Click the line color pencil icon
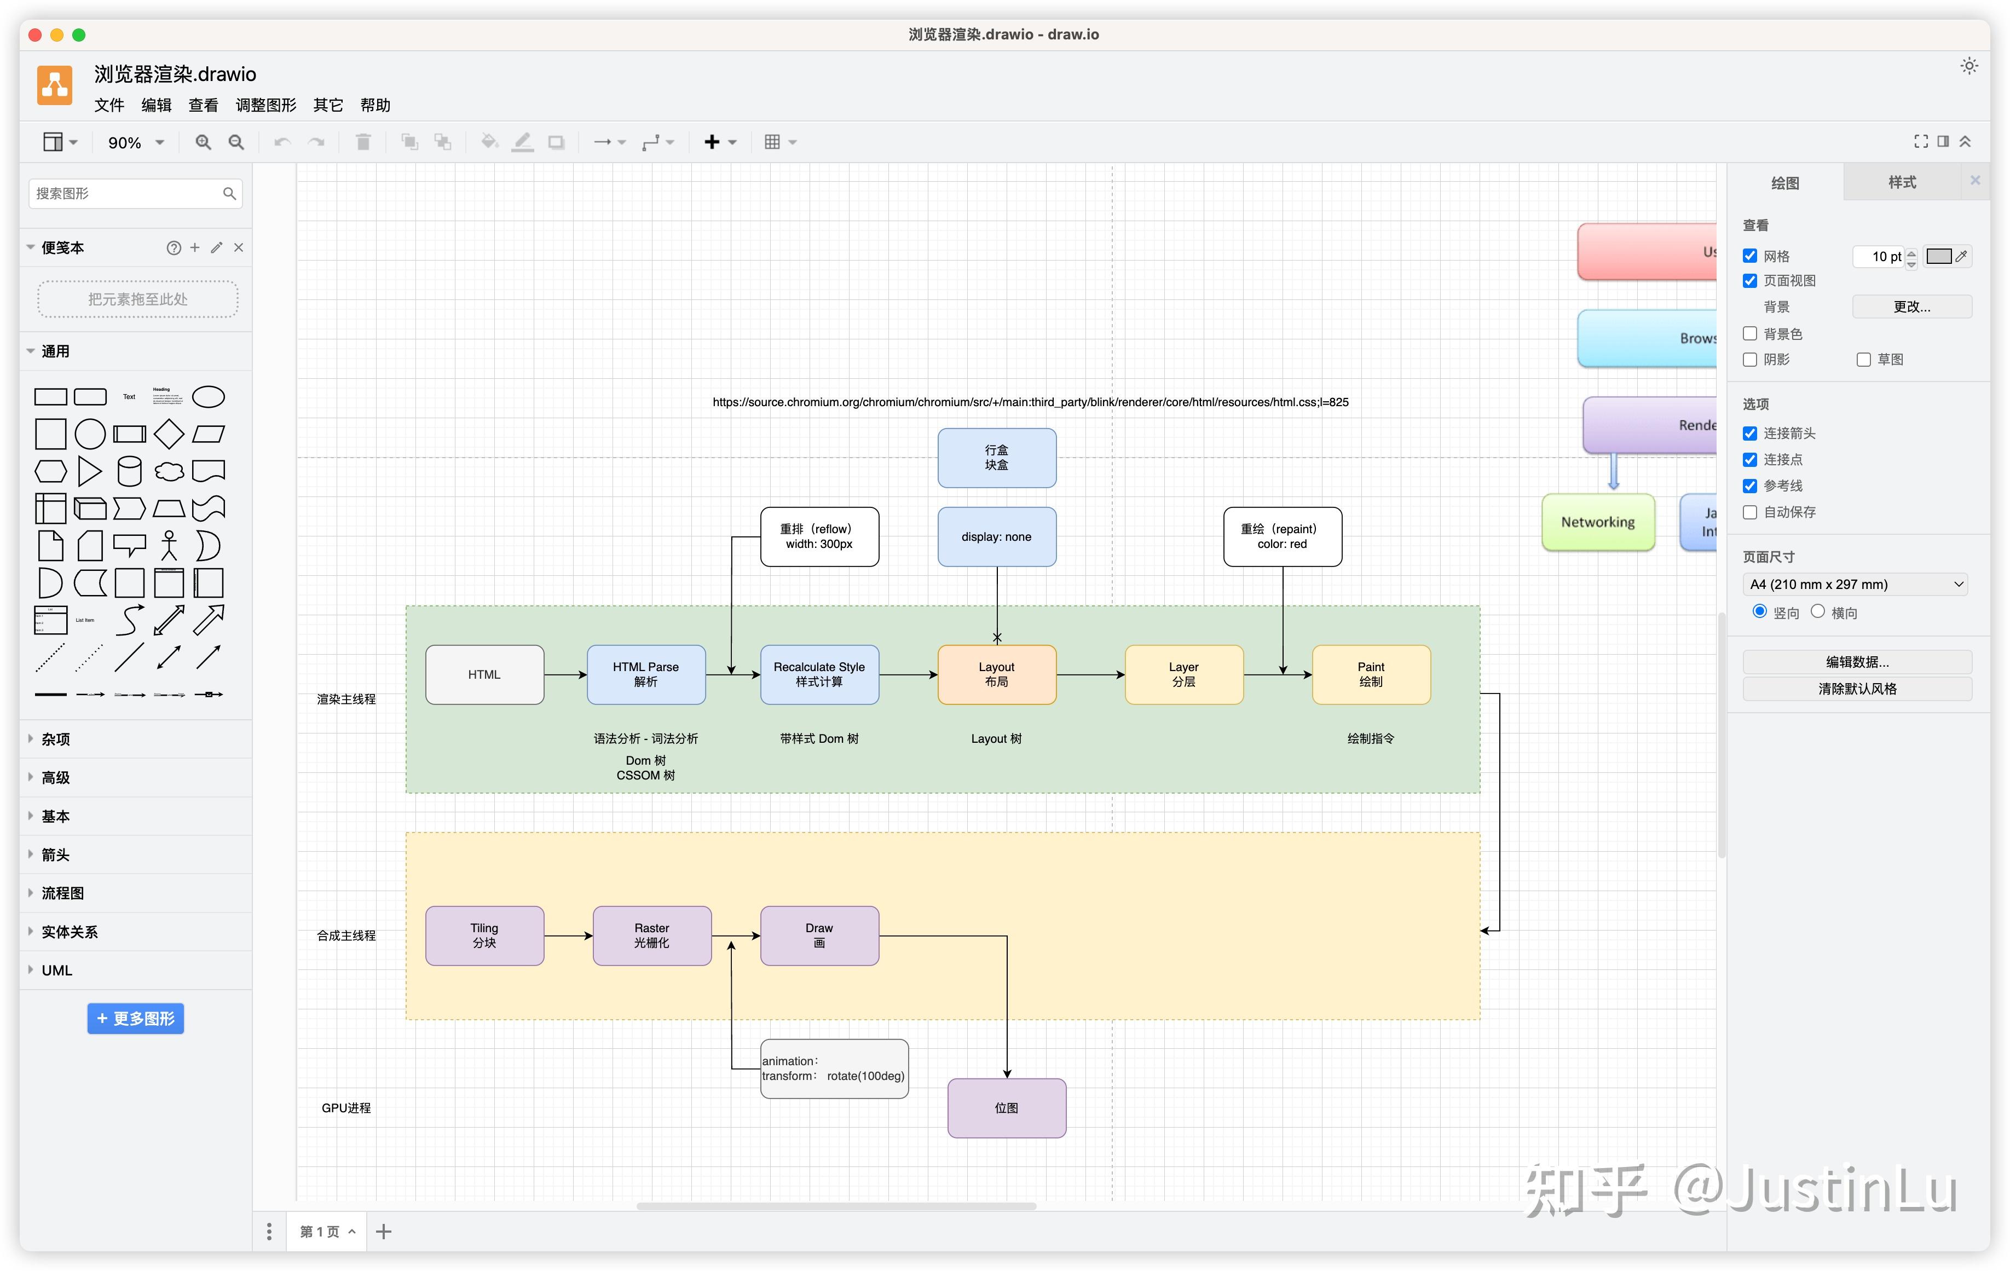The height and width of the screenshot is (1271, 2010). tap(523, 142)
